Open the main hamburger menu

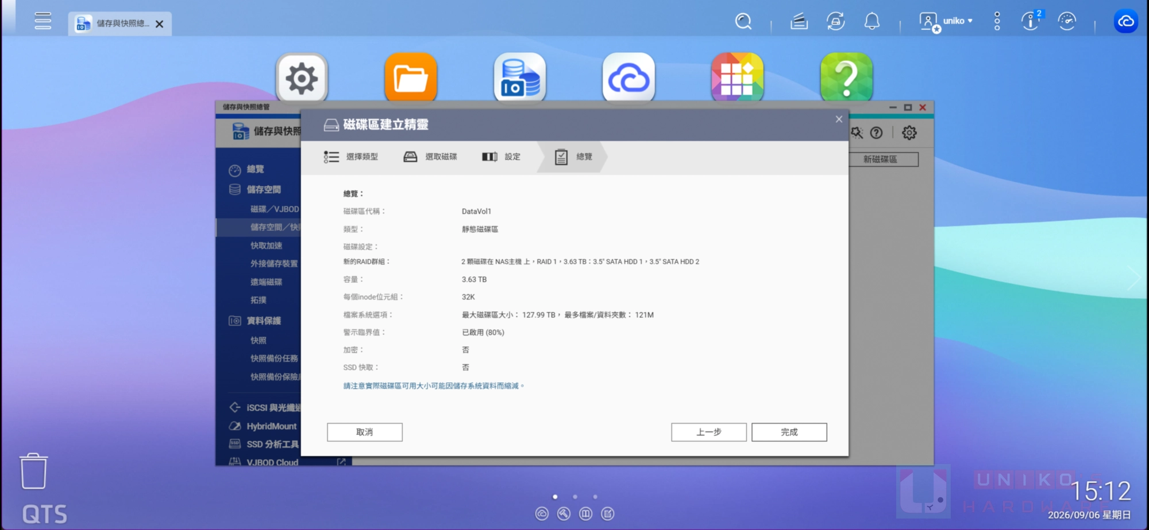coord(43,21)
